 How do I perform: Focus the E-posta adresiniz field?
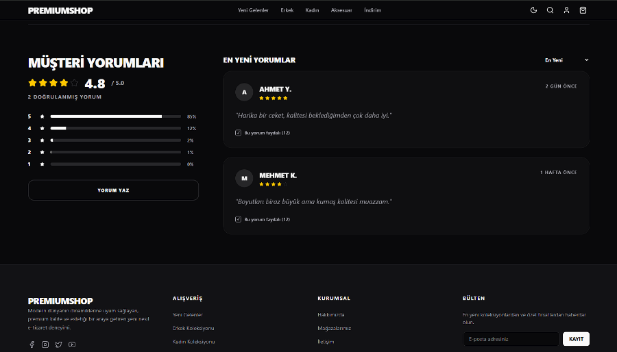click(x=511, y=339)
